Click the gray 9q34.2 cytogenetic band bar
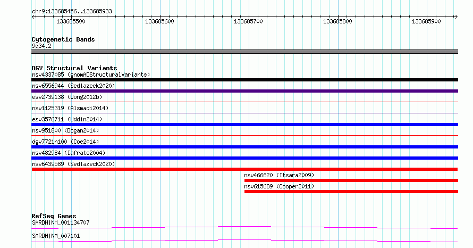The width and height of the screenshot is (473, 248). tap(244, 52)
